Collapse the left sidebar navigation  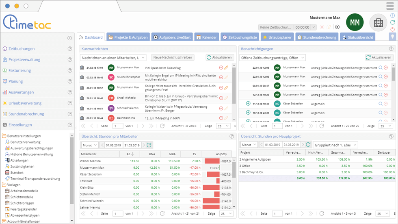coord(69,38)
